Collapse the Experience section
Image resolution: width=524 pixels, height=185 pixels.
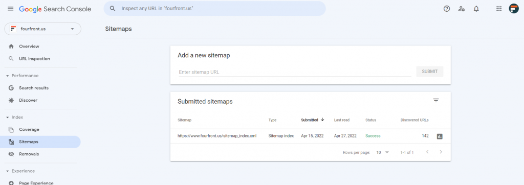coord(8,171)
